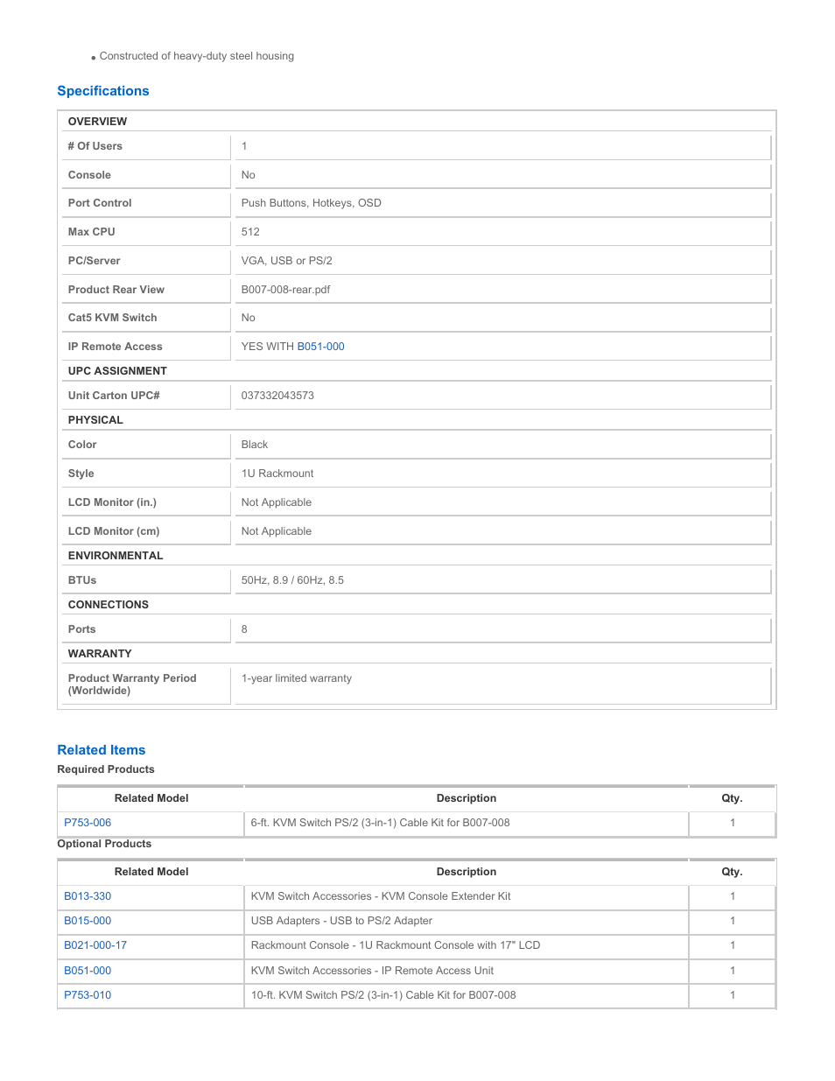Select the Ports value 8
This screenshot has height=1081, width=835.
coord(244,629)
